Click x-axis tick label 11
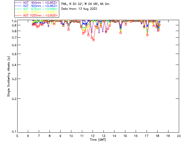The height and width of the screenshot is (147, 184). (x=82, y=136)
